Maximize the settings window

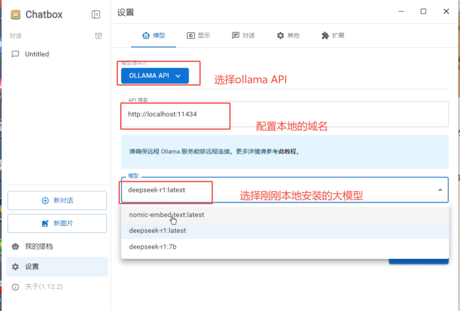pos(423,11)
